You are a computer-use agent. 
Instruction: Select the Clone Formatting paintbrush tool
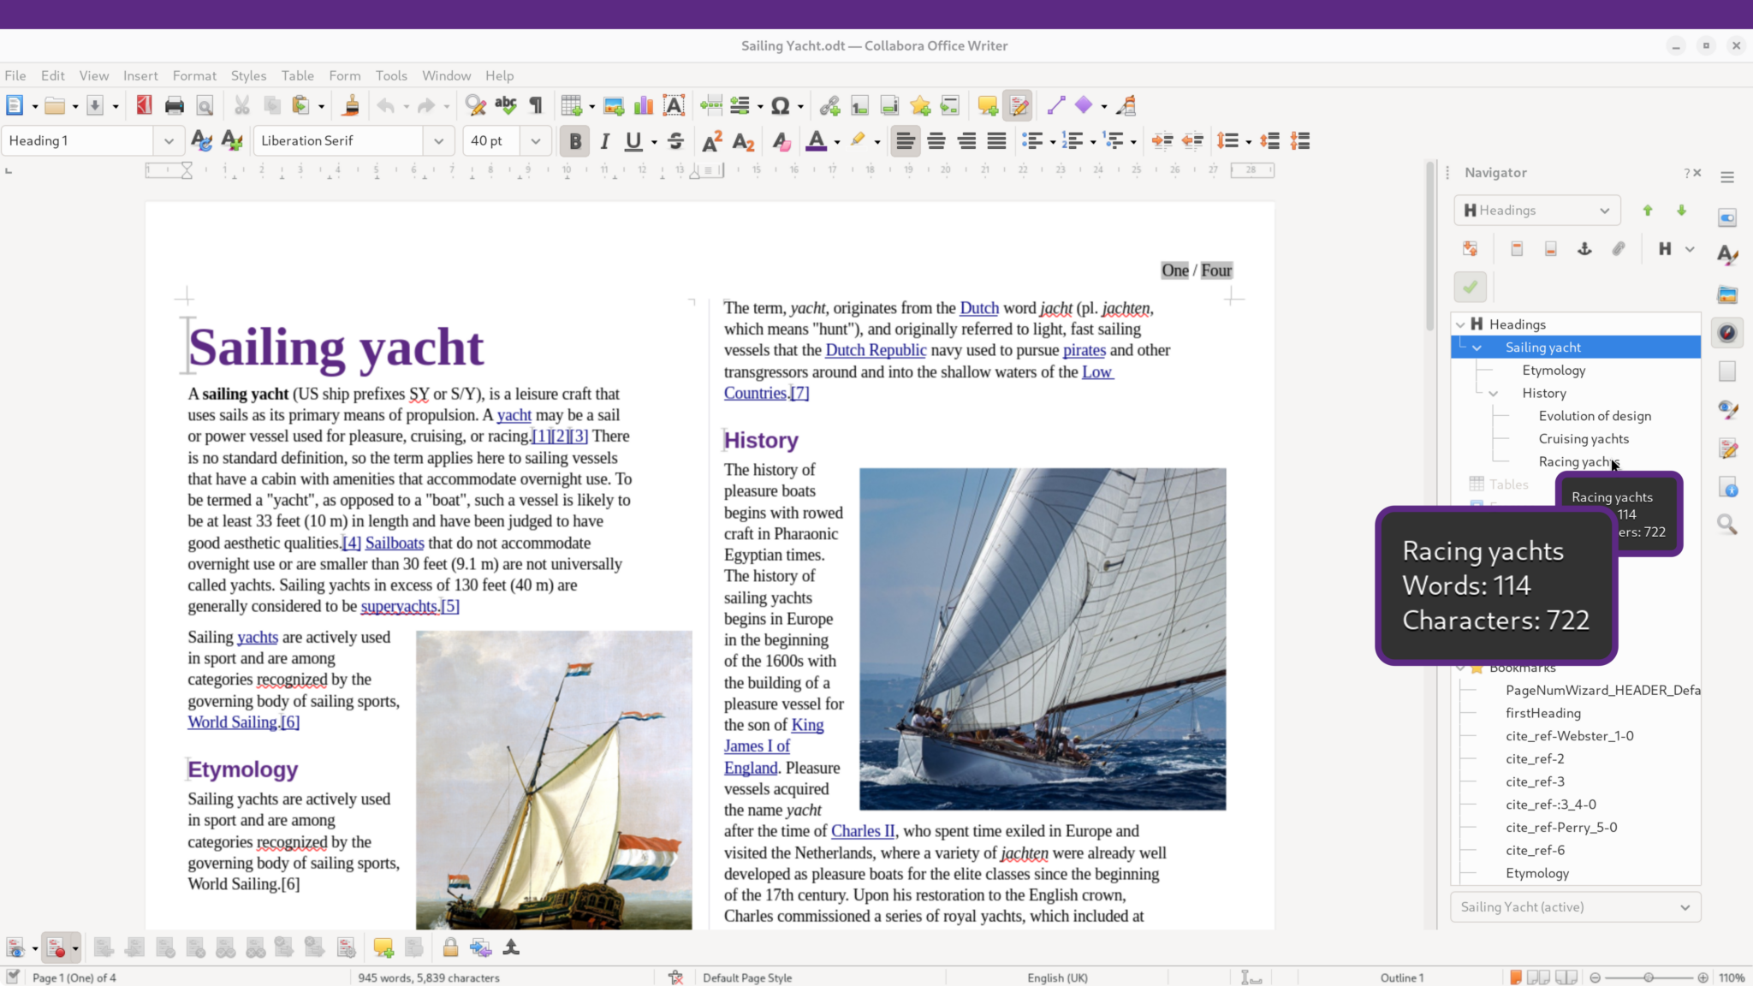coord(351,105)
